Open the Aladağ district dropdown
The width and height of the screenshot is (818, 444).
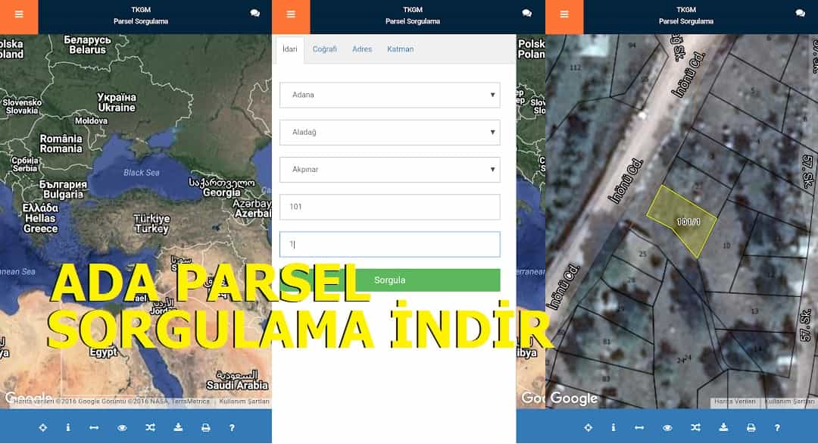point(389,132)
